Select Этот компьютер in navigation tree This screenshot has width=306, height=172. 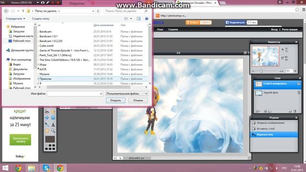coord(19,60)
